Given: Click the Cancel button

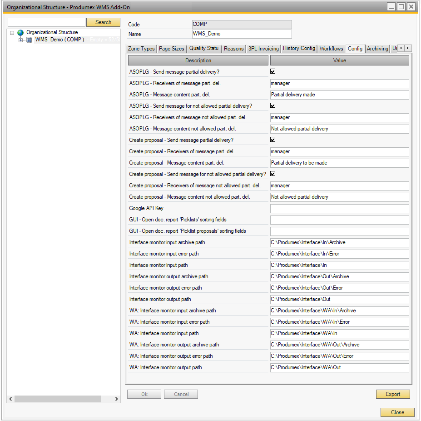Looking at the screenshot, I should tap(181, 394).
